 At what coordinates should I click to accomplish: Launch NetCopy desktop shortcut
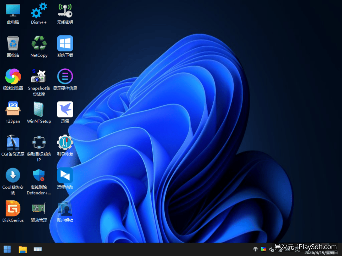[39, 46]
